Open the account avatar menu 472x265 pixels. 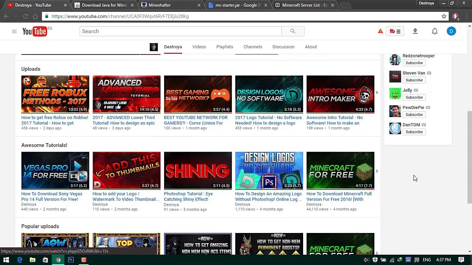coord(451,31)
